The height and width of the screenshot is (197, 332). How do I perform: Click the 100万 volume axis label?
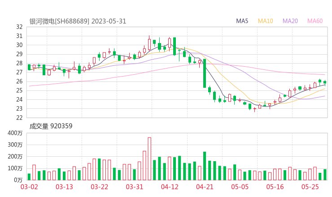click(15, 168)
